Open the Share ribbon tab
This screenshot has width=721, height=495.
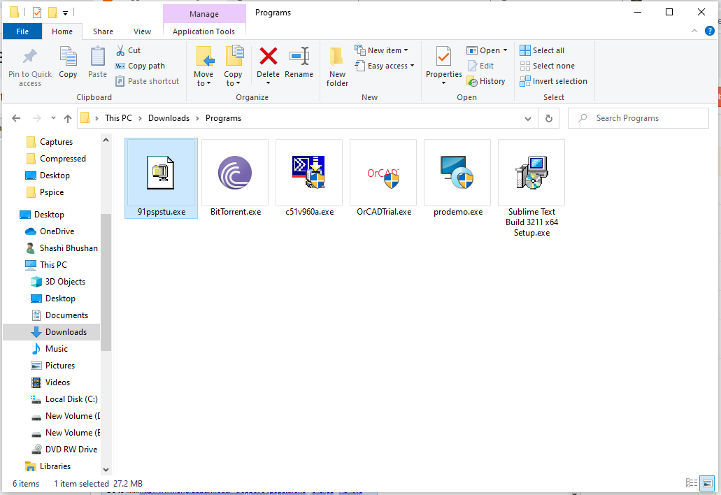coord(103,31)
